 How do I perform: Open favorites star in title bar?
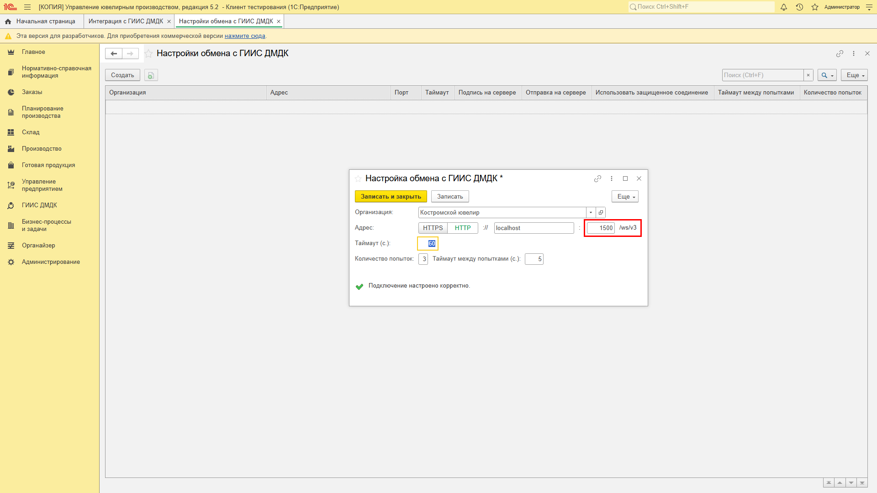[x=815, y=7]
